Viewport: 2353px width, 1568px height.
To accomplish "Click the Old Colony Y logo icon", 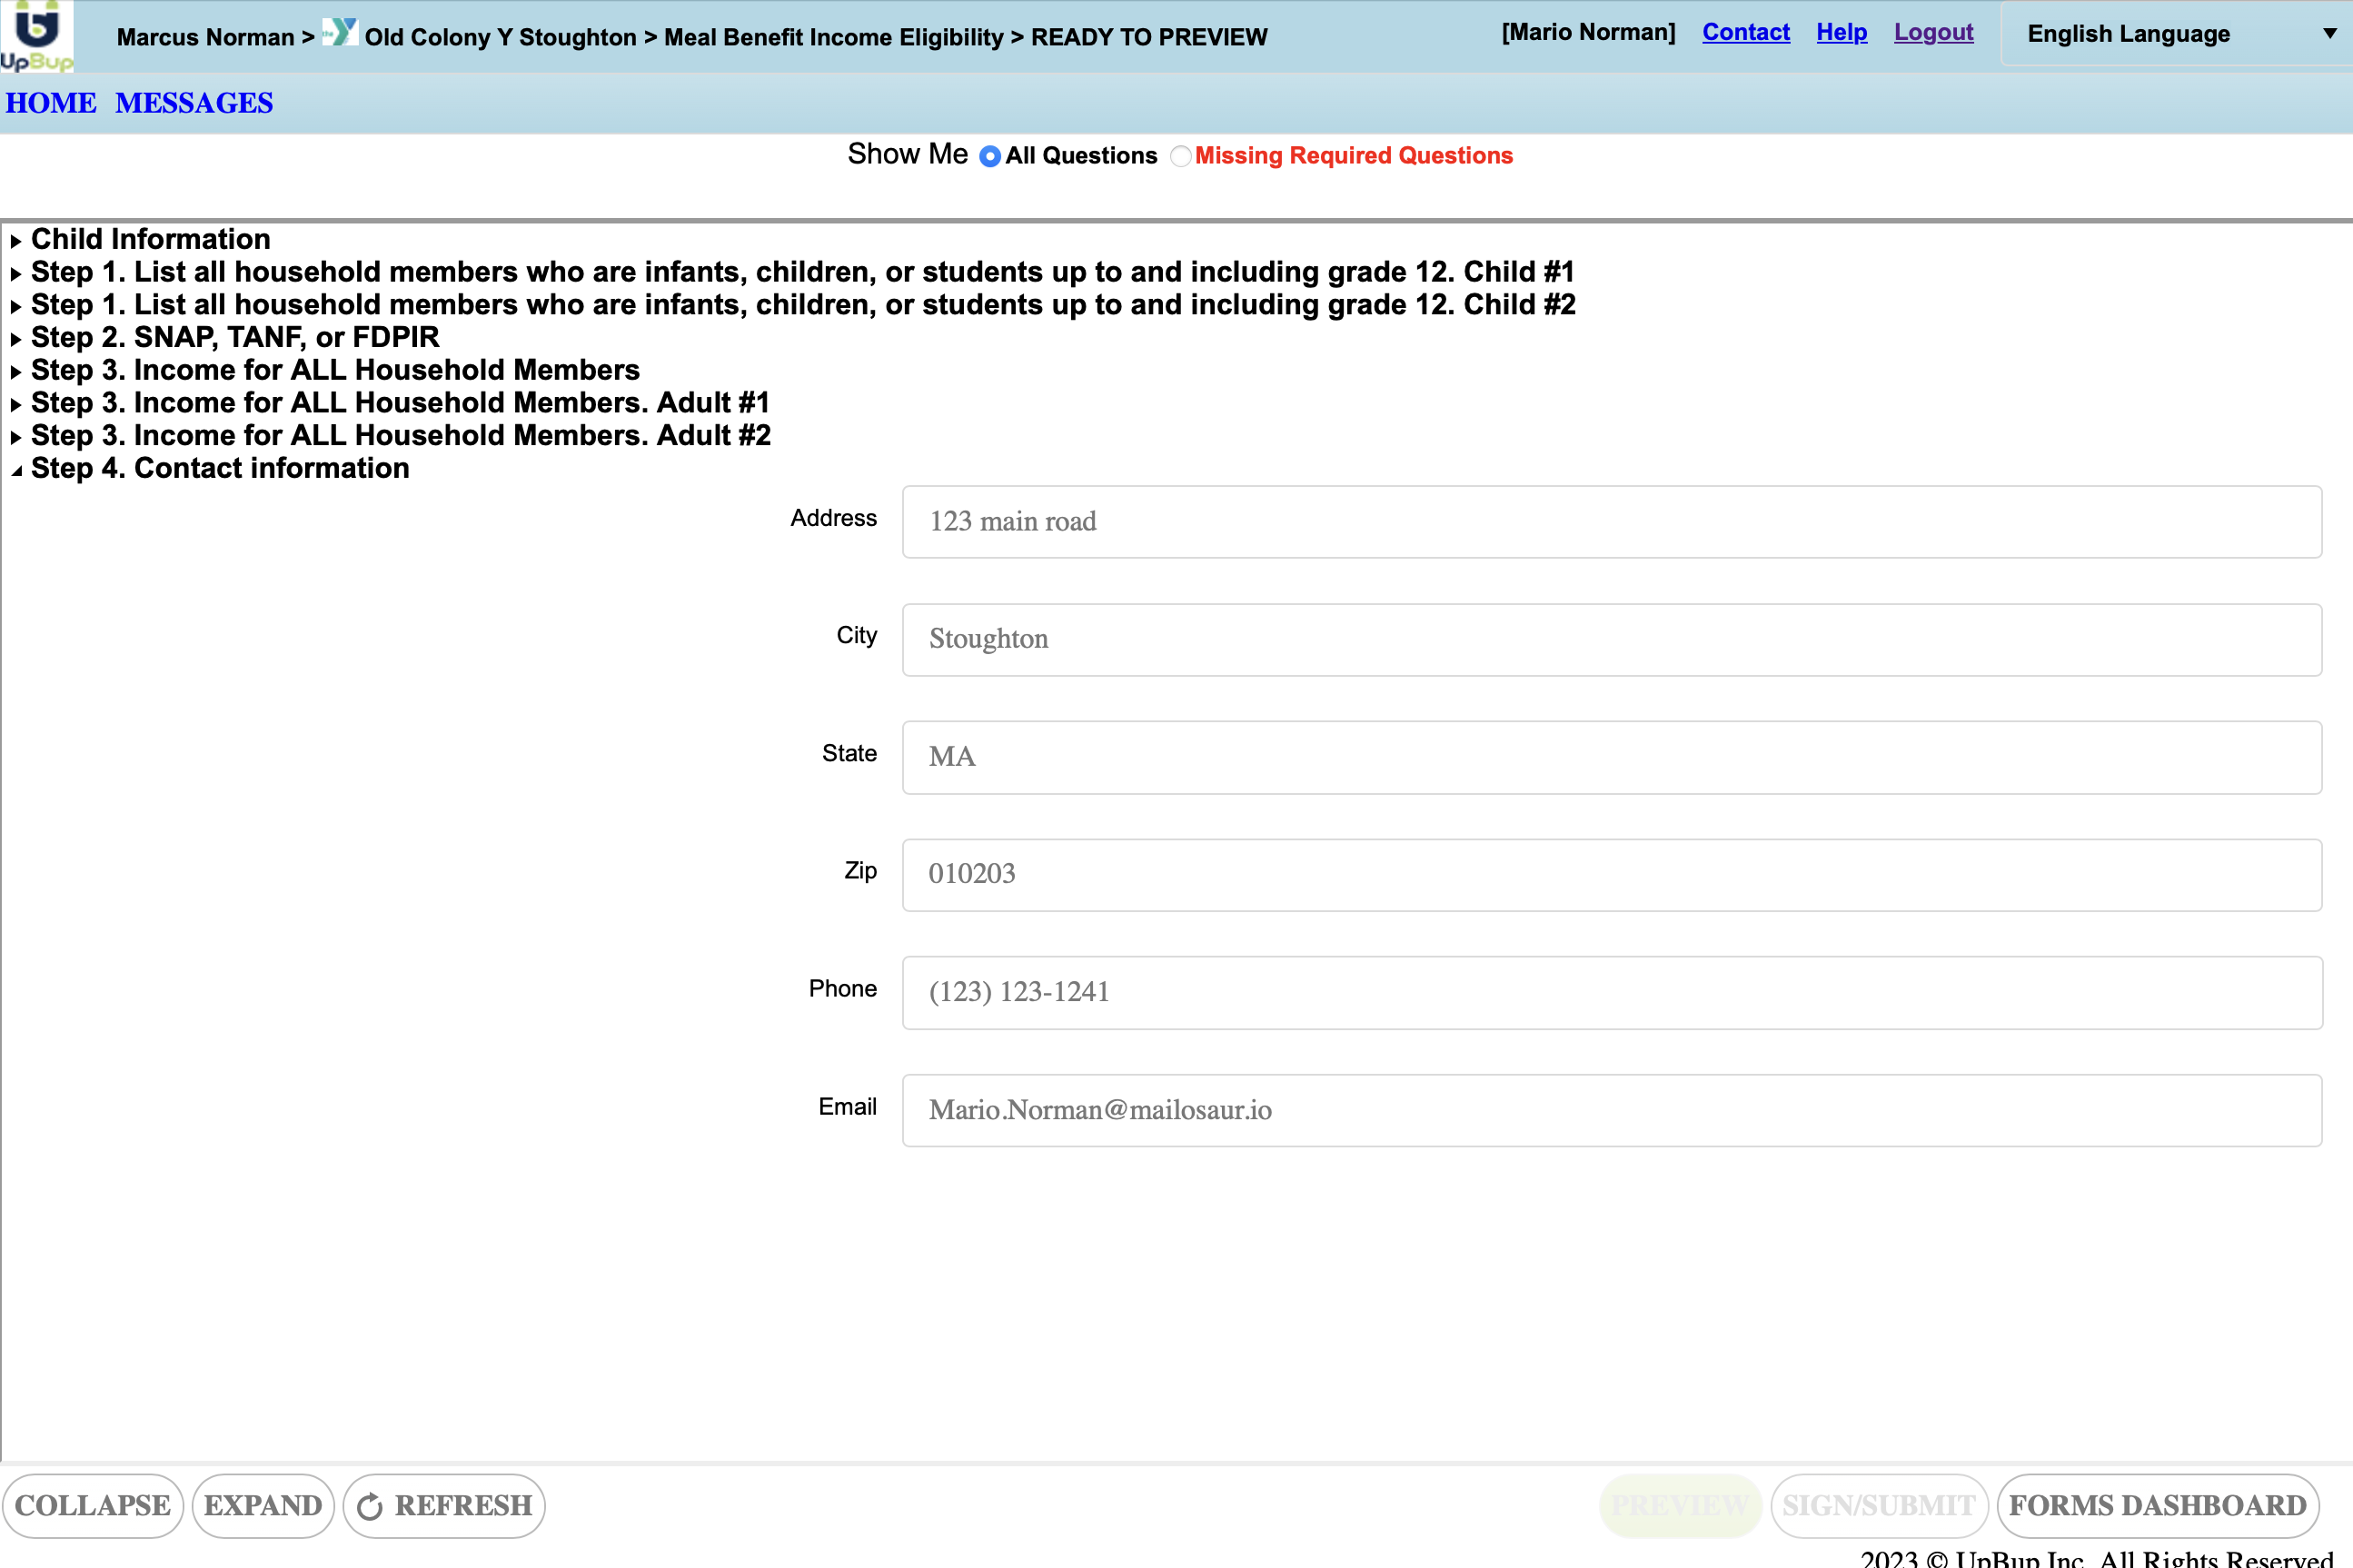I will coord(340,33).
